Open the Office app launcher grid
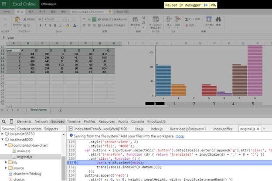This screenshot has width=272, height=181. pyautogui.click(x=4, y=4)
